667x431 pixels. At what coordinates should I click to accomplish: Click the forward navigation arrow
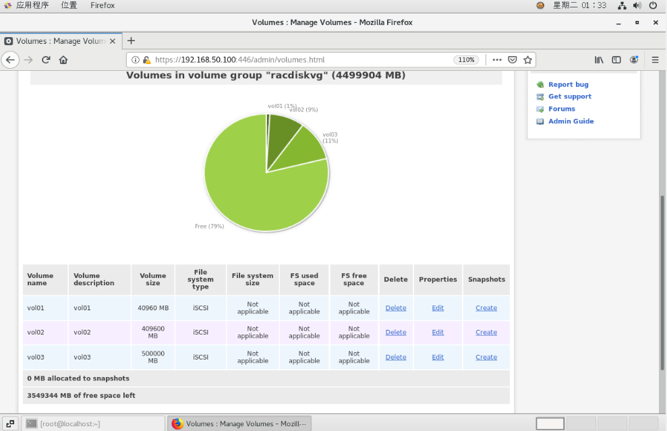coord(28,60)
